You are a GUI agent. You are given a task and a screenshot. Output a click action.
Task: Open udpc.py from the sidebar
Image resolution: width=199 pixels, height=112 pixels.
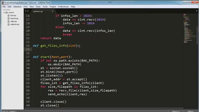14,21
